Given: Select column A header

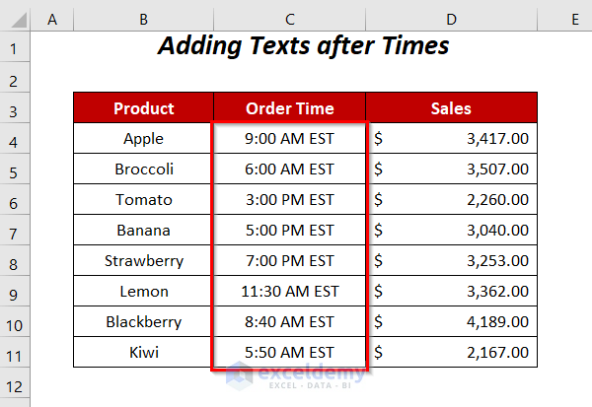Looking at the screenshot, I should point(51,17).
